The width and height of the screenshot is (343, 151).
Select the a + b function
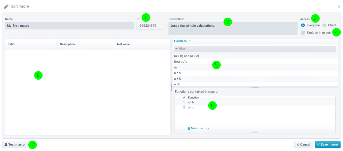click(x=255, y=79)
